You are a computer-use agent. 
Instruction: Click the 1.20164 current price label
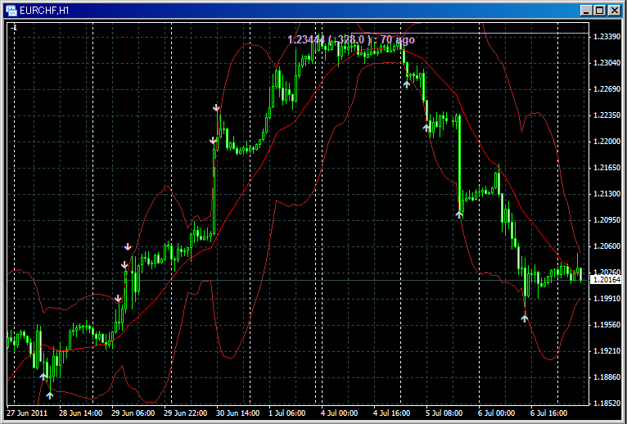607,280
